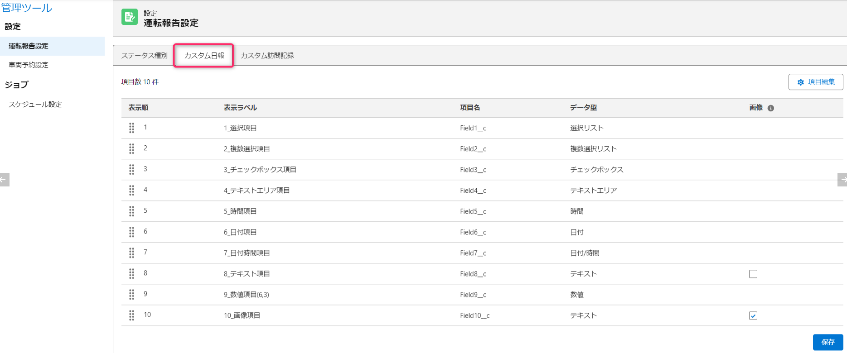
Task: Click the 項目編集 button
Action: tap(816, 82)
